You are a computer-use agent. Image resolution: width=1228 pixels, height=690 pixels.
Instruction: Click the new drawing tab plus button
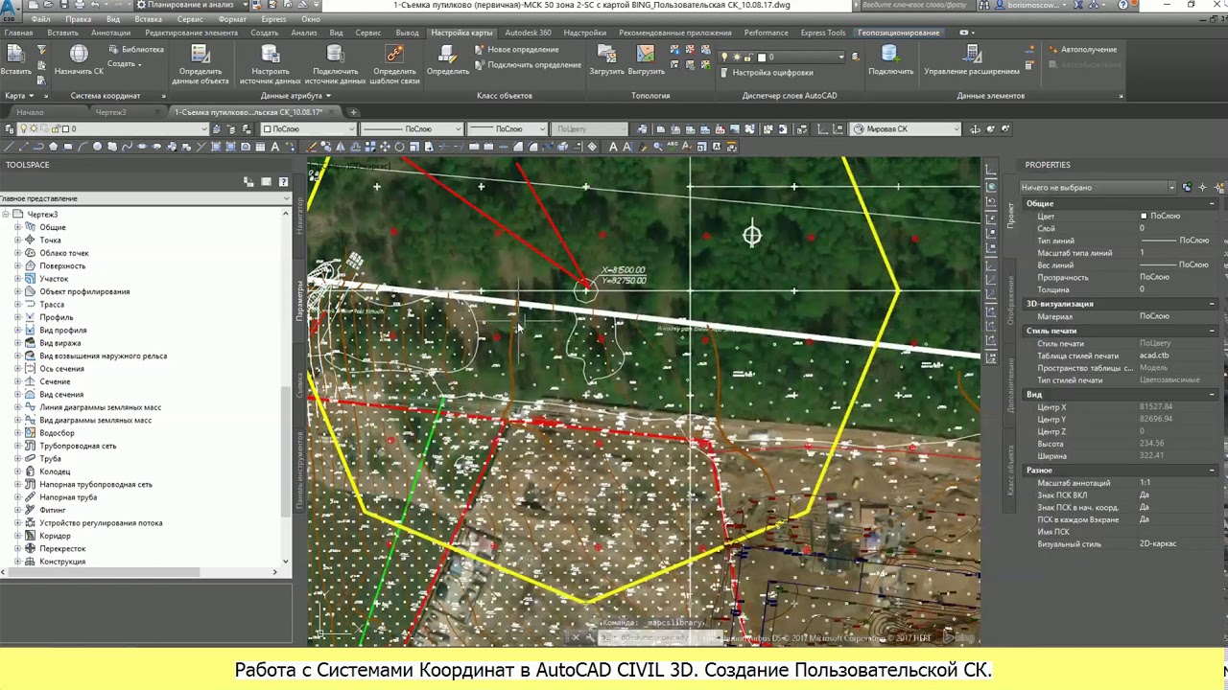353,112
